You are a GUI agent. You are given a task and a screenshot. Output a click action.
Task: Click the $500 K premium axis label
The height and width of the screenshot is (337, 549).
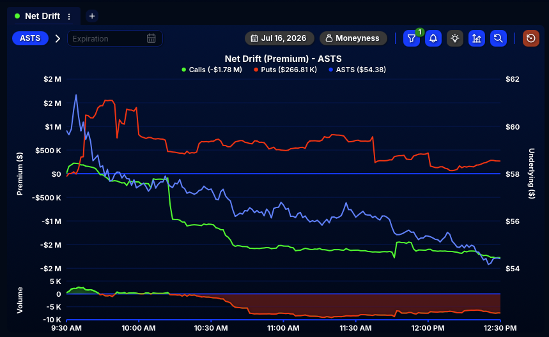click(x=49, y=151)
